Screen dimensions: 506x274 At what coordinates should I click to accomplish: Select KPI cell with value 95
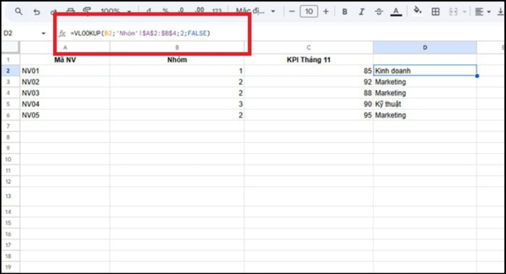[309, 115]
